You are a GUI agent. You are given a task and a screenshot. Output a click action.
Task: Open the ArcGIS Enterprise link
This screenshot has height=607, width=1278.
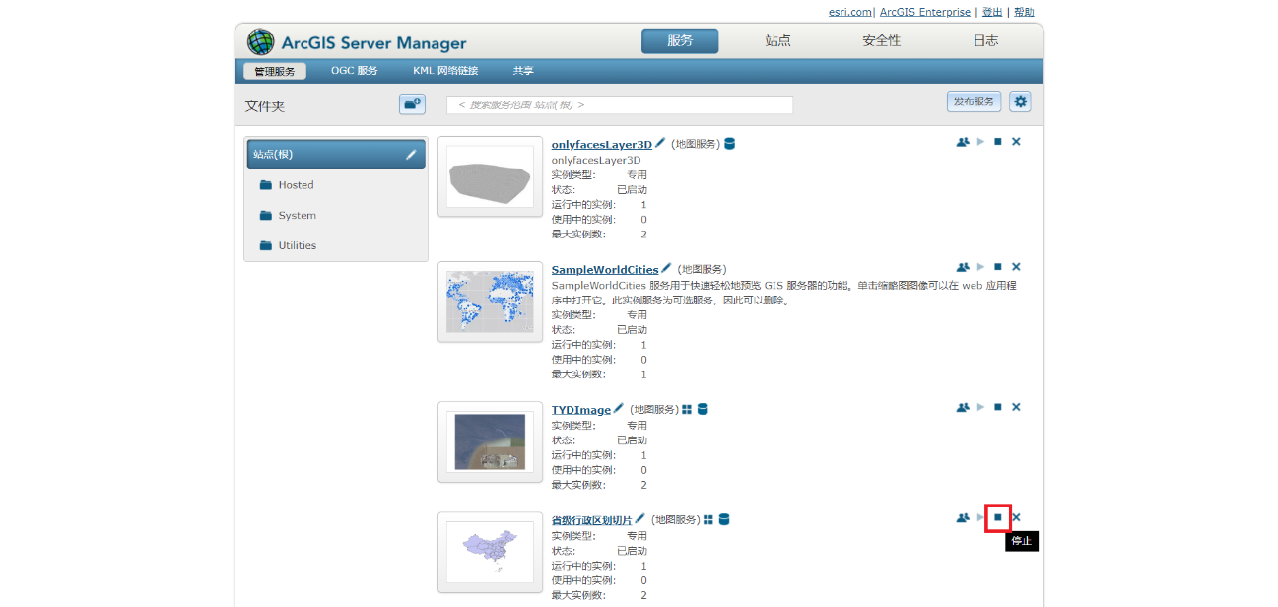point(925,12)
